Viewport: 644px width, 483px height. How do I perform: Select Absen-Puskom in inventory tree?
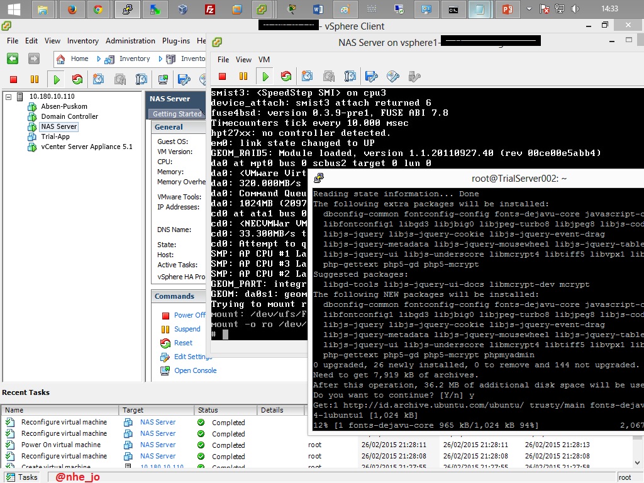64,106
